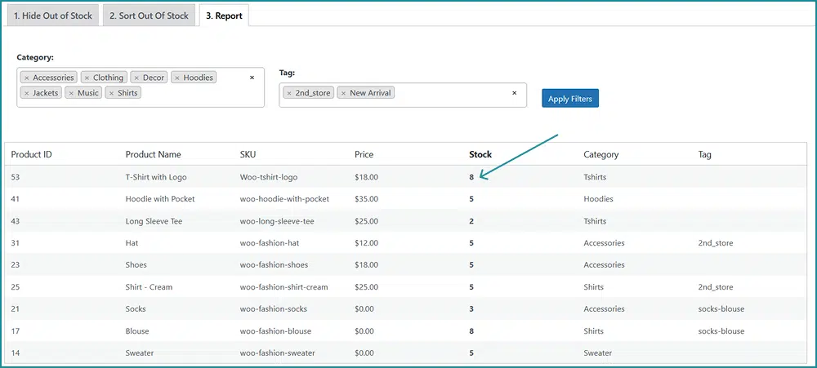Remove the Shirts category chip
The height and width of the screenshot is (368, 817).
(111, 93)
